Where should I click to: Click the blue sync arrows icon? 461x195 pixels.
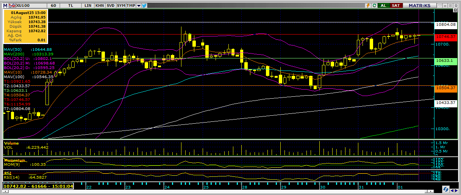click(446, 189)
